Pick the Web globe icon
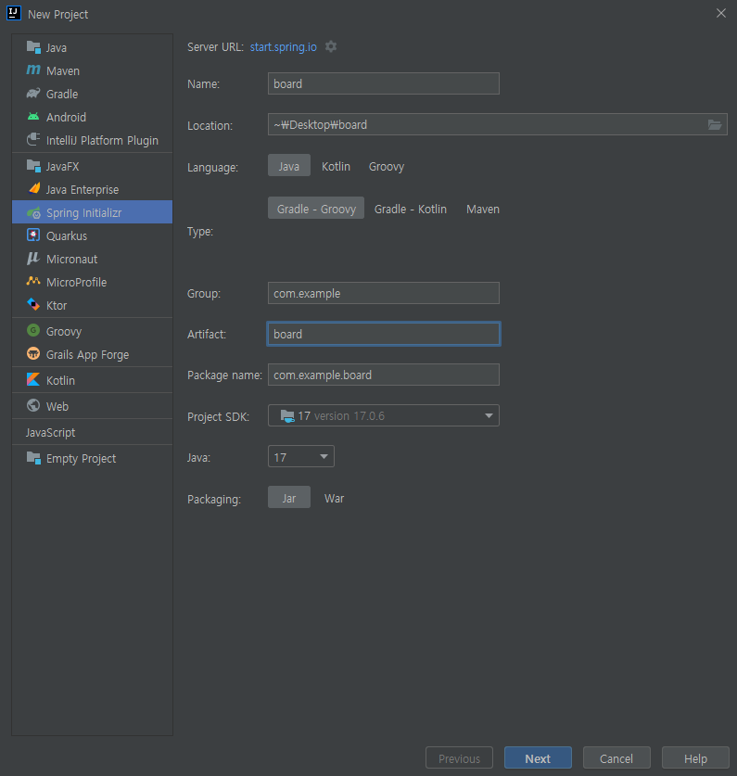Viewport: 737px width, 776px height. (33, 406)
